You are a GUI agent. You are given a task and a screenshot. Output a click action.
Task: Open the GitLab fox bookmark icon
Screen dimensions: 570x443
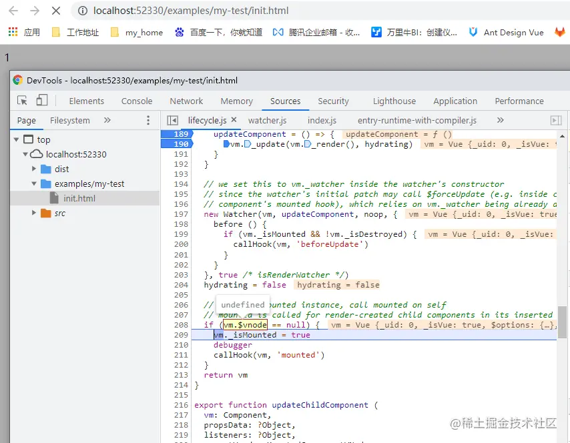tap(560, 32)
